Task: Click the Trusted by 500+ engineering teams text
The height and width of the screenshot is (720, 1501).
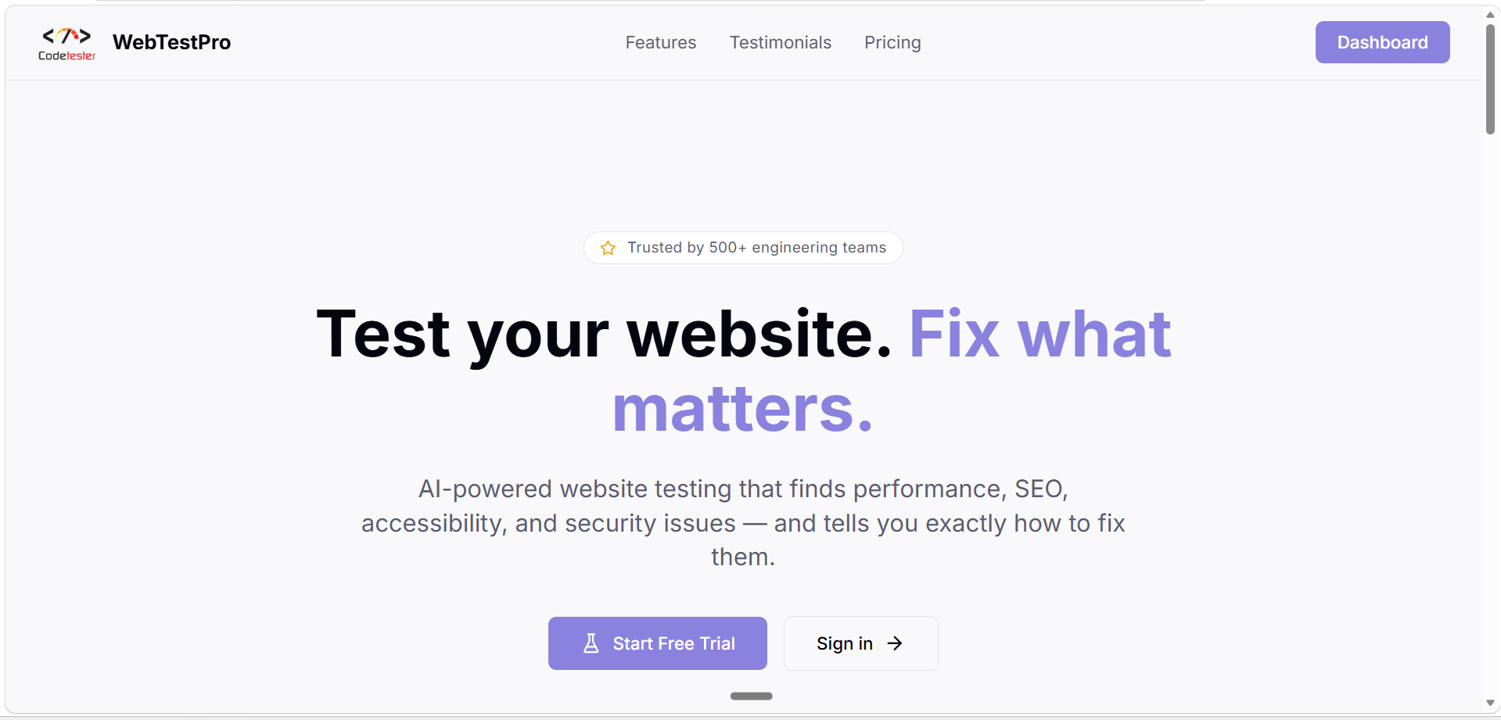Action: click(x=756, y=248)
